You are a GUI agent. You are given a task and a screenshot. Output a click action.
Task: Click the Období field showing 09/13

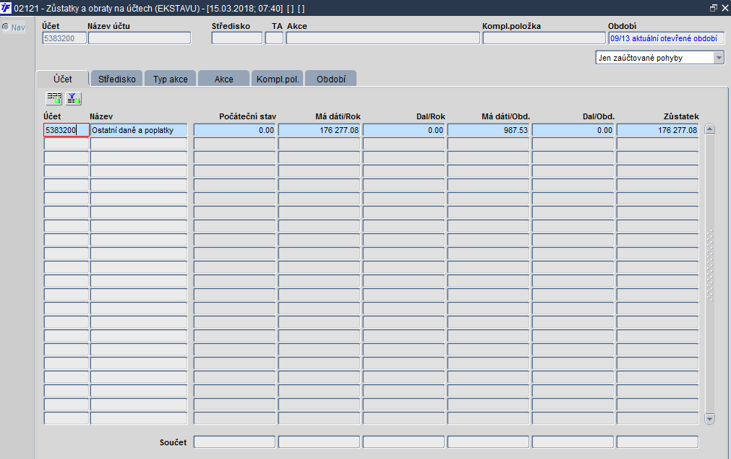(x=667, y=38)
